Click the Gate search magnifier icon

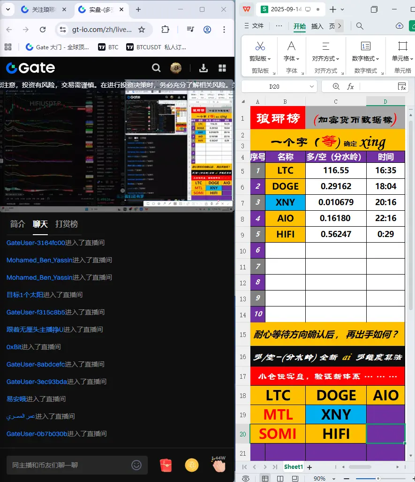pyautogui.click(x=156, y=68)
